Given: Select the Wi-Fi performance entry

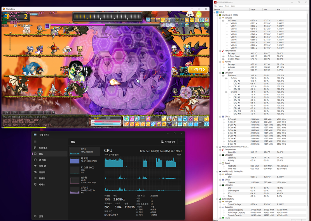Looking at the screenshot, I should (84, 180).
